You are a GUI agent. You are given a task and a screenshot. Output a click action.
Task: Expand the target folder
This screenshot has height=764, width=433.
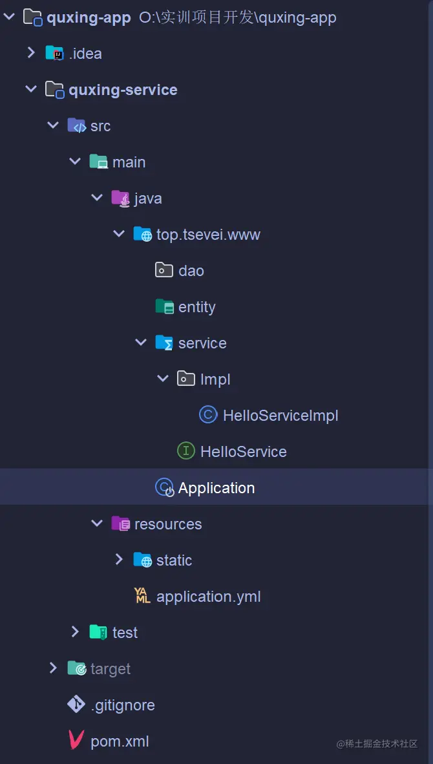pyautogui.click(x=53, y=668)
